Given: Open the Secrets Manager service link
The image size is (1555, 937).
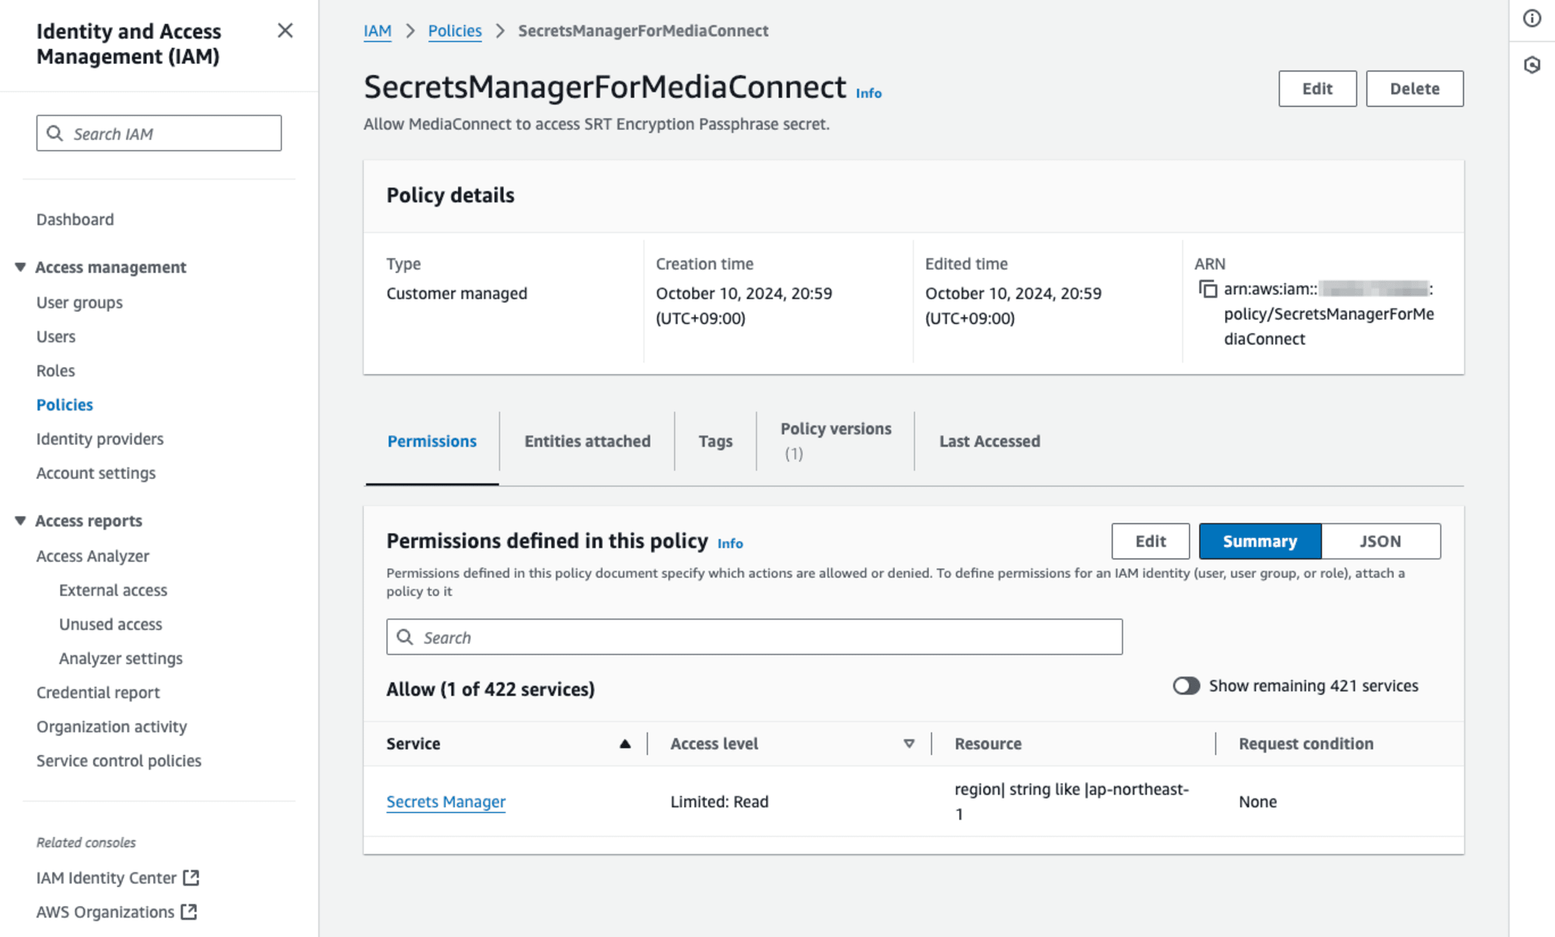Looking at the screenshot, I should click(x=446, y=801).
